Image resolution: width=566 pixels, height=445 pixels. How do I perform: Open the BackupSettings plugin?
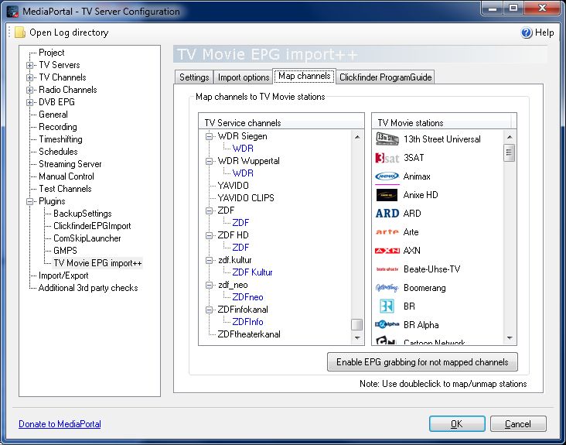pyautogui.click(x=83, y=214)
